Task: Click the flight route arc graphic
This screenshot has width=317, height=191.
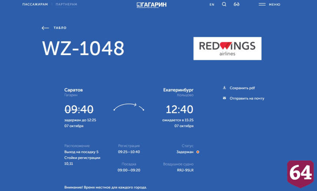Action: point(129,107)
